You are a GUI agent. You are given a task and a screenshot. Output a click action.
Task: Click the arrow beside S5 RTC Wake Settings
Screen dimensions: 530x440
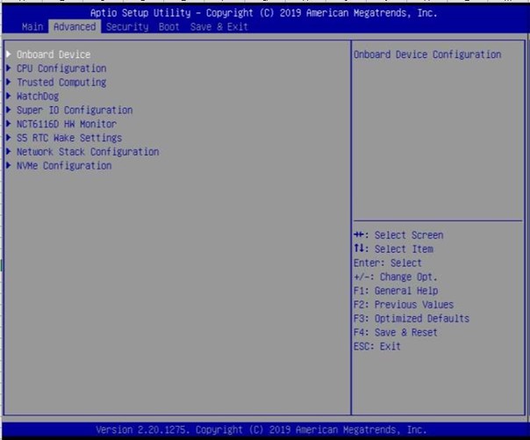(9, 138)
